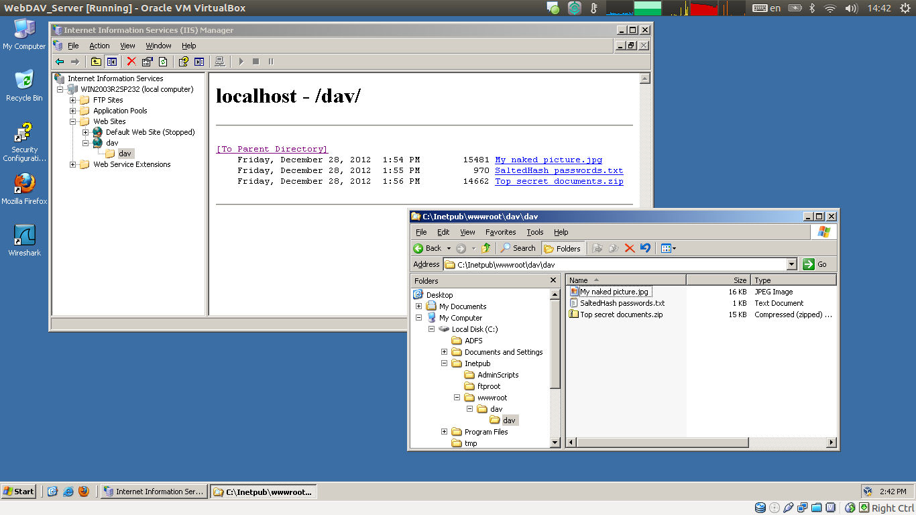Click the Windows Start button
Screen dimensions: 916x515
point(19,492)
